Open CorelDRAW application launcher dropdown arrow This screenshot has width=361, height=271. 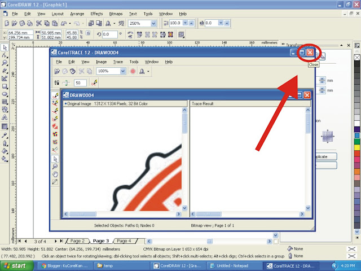point(114,23)
